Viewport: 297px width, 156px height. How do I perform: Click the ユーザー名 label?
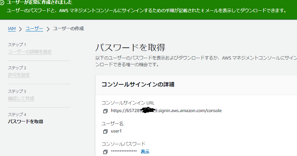(x=113, y=124)
